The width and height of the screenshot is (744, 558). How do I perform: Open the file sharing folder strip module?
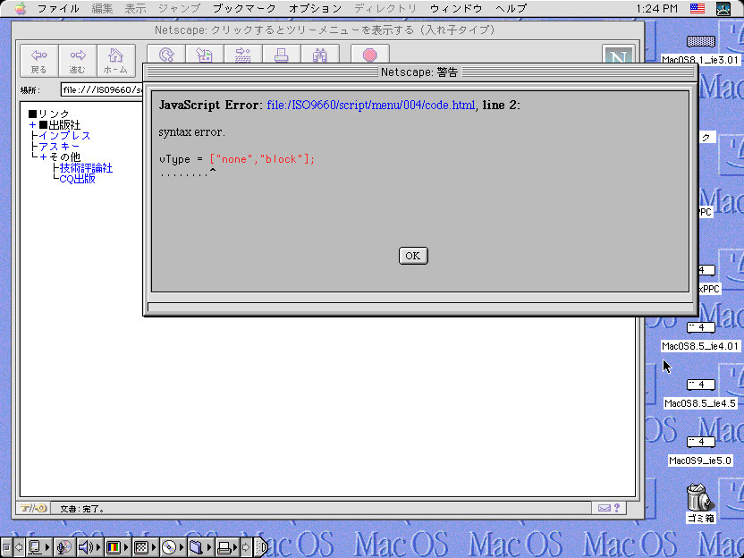coord(199,547)
